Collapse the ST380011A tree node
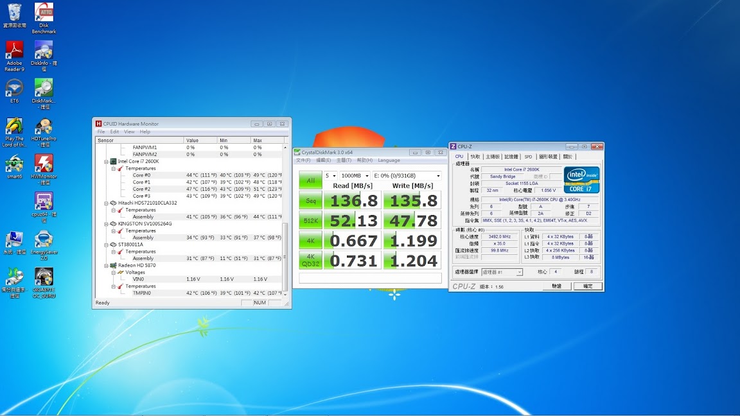Image resolution: width=740 pixels, height=416 pixels. click(x=106, y=245)
